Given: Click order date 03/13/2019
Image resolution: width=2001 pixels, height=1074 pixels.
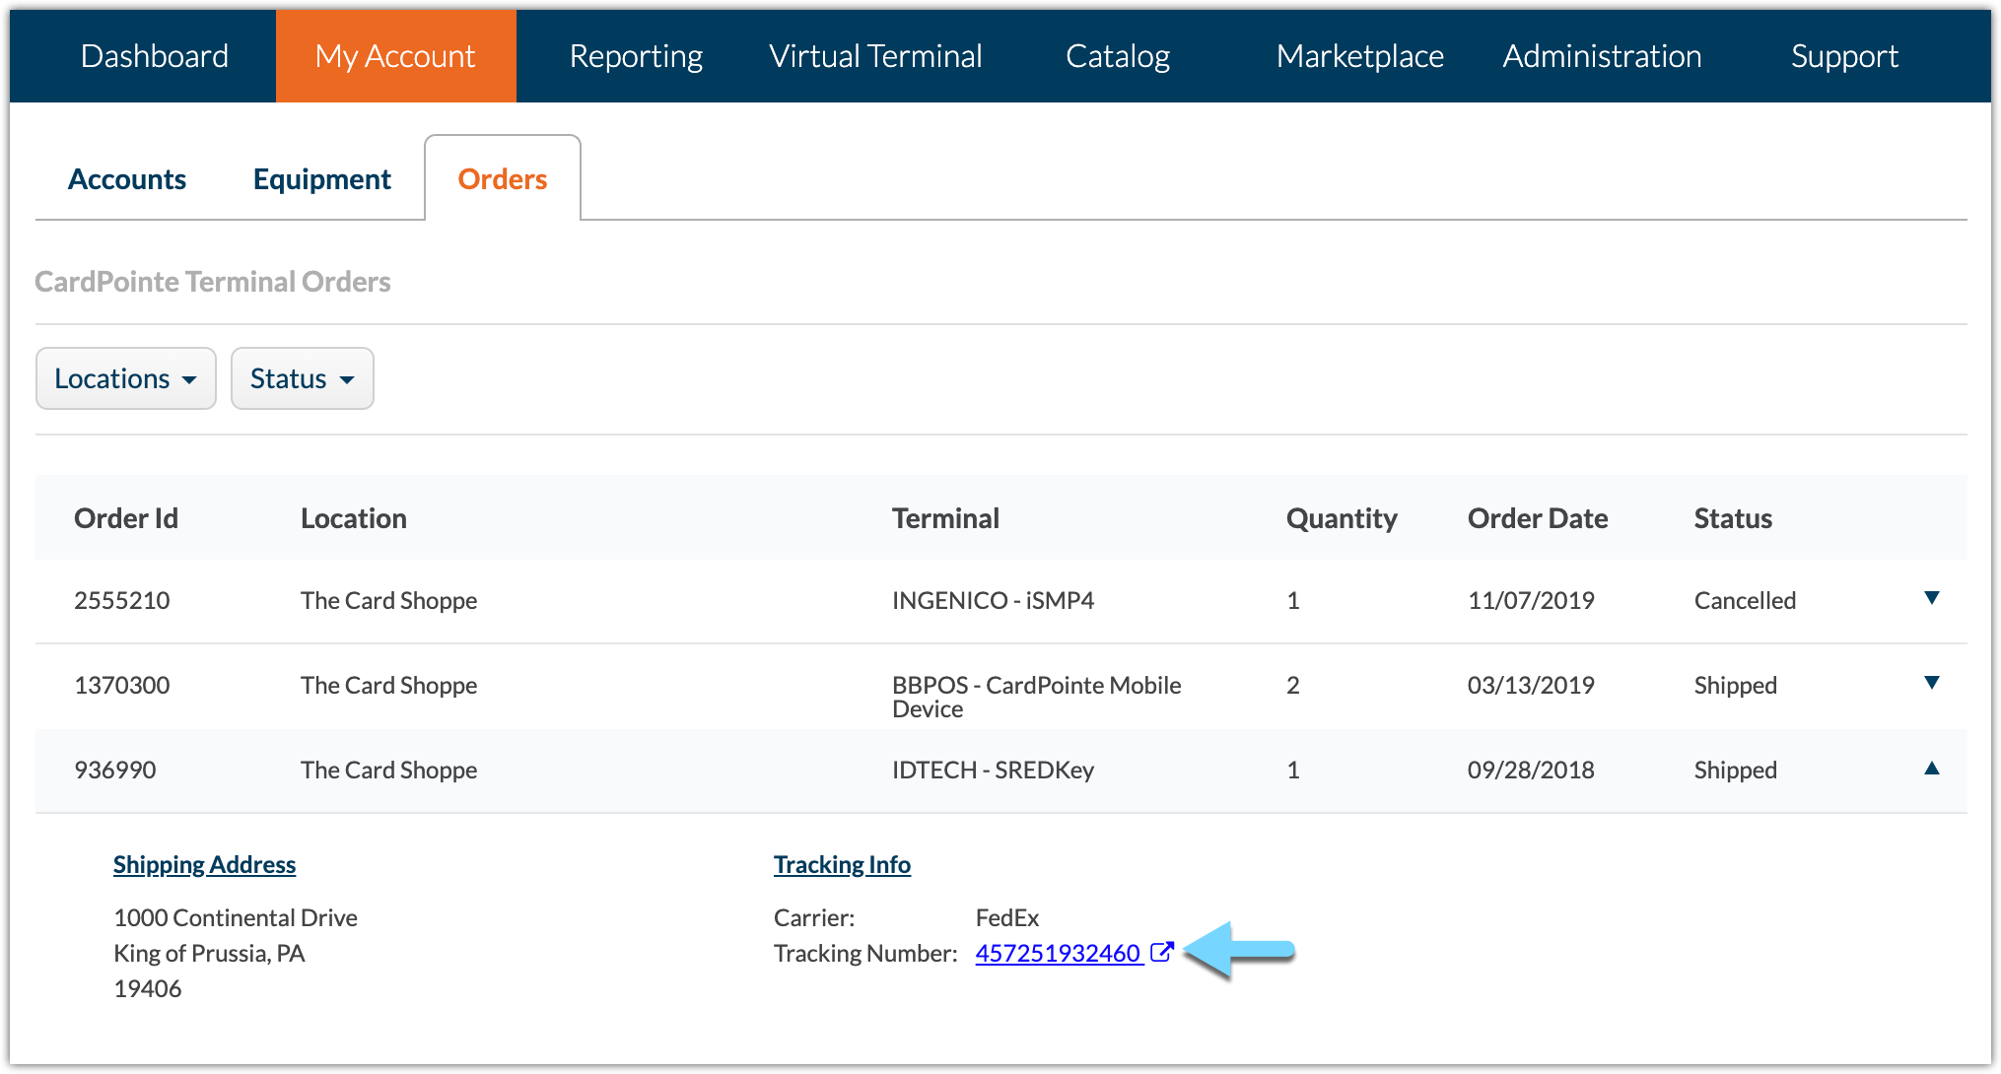Looking at the screenshot, I should point(1531,685).
